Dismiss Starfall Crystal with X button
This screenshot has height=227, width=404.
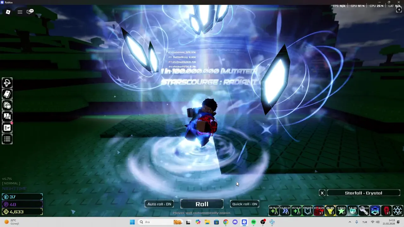point(322,193)
